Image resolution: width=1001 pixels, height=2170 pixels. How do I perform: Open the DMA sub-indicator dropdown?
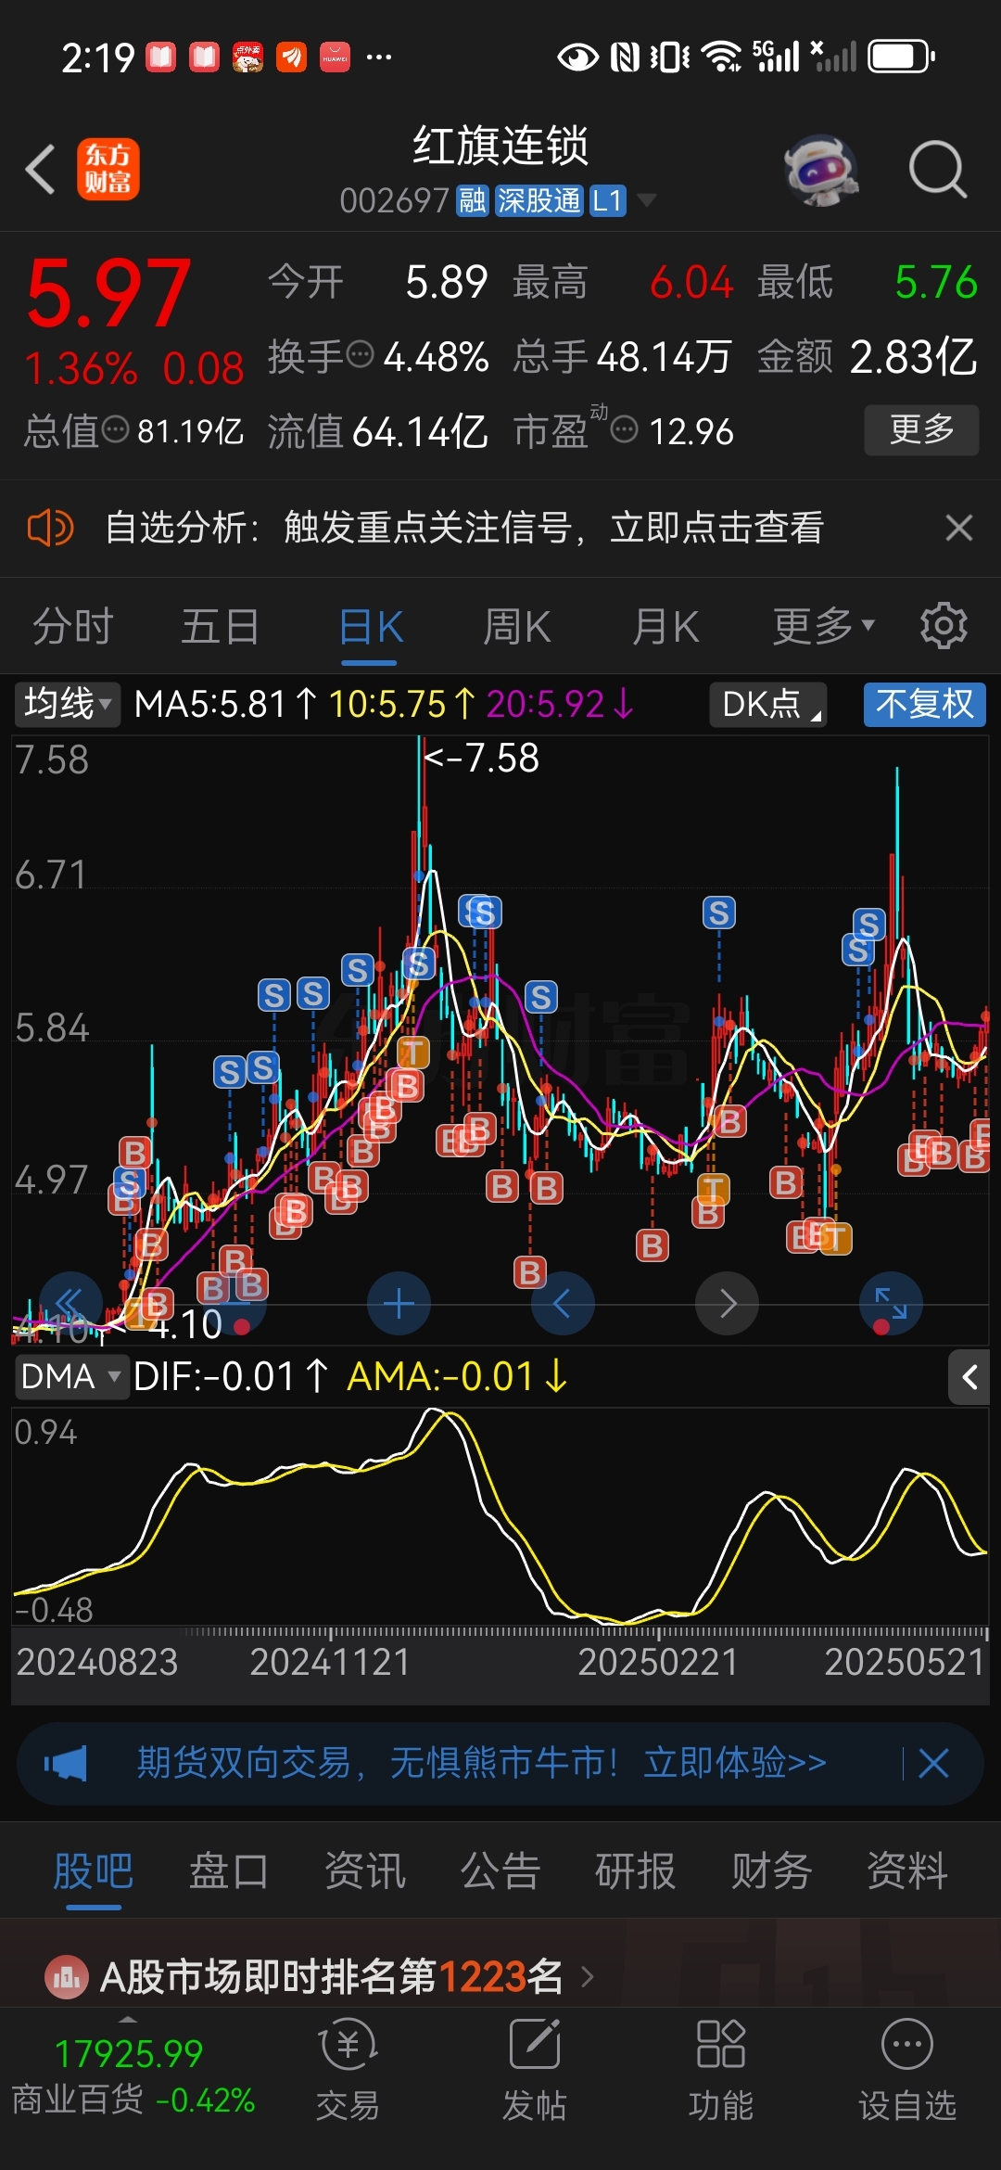point(70,1377)
